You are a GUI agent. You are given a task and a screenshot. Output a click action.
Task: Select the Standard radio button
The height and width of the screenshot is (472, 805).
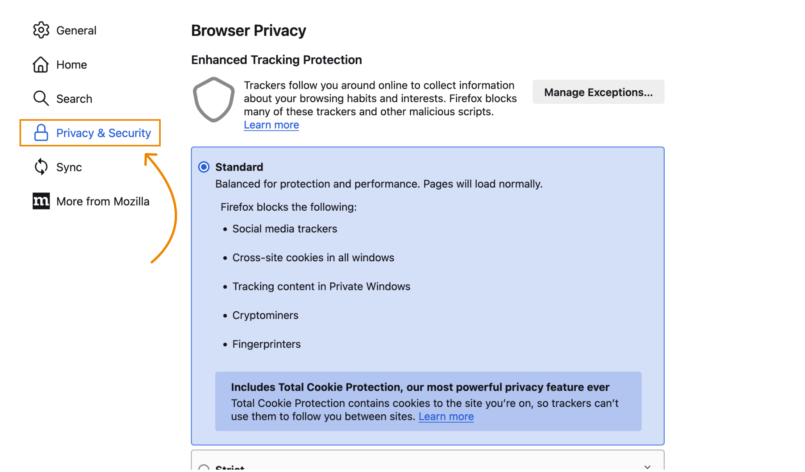tap(204, 167)
